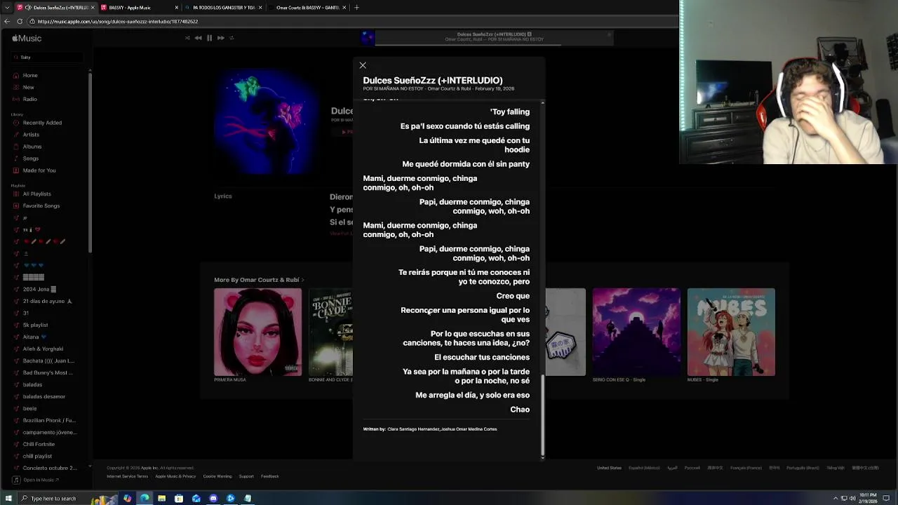The image size is (898, 505).
Task: Open SERIO CON ESE Q single cover
Action: [x=636, y=332]
